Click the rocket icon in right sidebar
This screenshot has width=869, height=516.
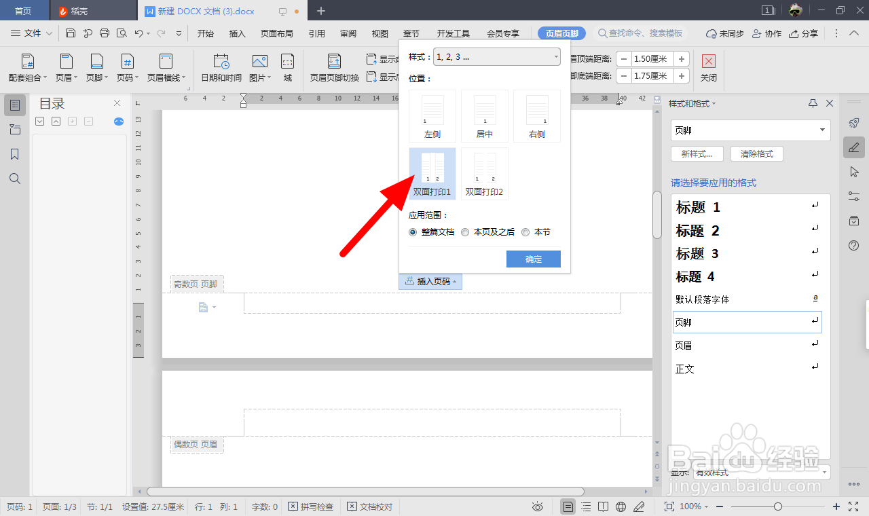[x=854, y=123]
